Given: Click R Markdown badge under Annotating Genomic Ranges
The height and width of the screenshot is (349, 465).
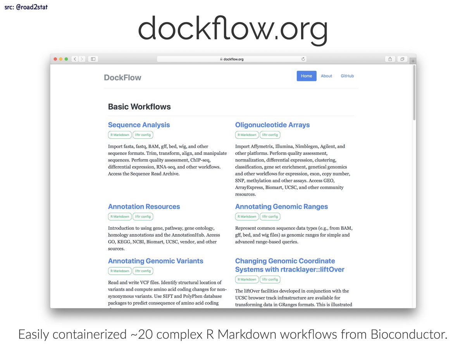Looking at the screenshot, I should (247, 217).
